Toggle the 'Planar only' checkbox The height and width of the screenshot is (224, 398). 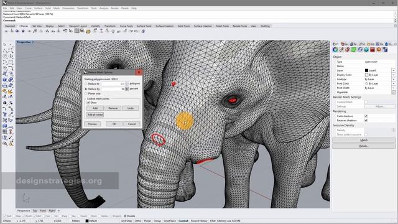tap(86, 94)
